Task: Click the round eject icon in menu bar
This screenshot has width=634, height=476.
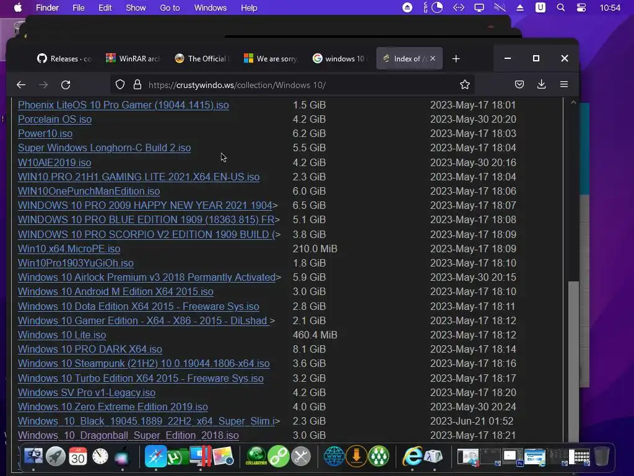Action: (x=407, y=7)
